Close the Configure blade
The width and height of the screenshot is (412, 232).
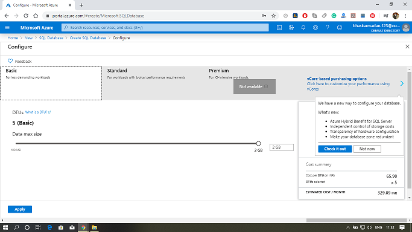pyautogui.click(x=407, y=47)
